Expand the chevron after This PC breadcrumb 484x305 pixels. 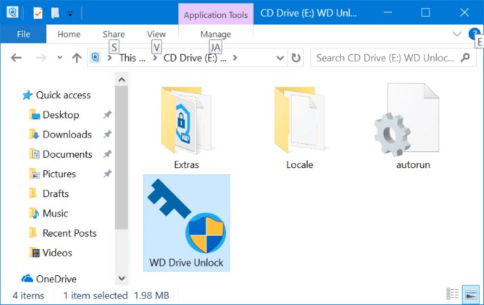pos(156,57)
